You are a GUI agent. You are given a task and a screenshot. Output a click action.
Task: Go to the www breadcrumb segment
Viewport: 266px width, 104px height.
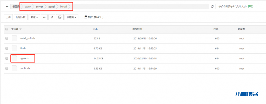28,6
